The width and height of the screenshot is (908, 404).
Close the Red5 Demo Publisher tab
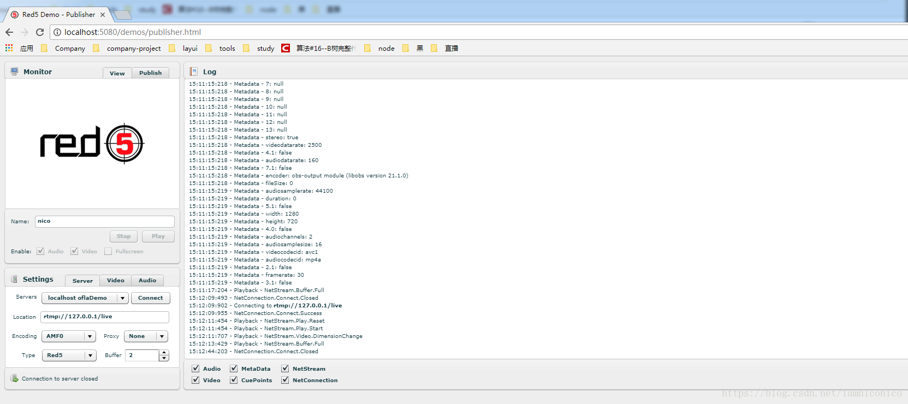tap(102, 15)
